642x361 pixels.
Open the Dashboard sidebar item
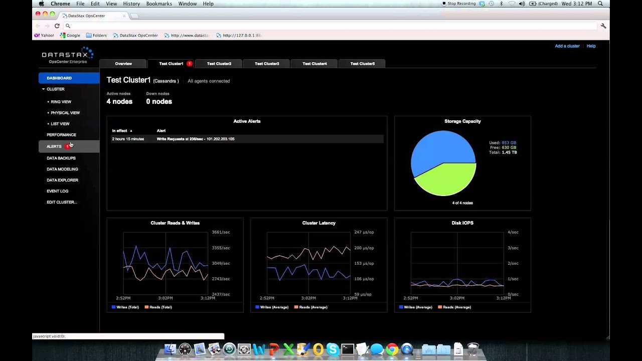(x=69, y=78)
